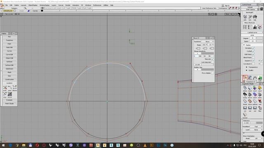264x148 pixels.
Task: Open the Curves palette tab
Action: pyautogui.click(x=9, y=51)
